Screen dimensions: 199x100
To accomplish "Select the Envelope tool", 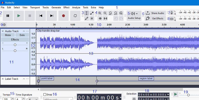I will point(92,13).
